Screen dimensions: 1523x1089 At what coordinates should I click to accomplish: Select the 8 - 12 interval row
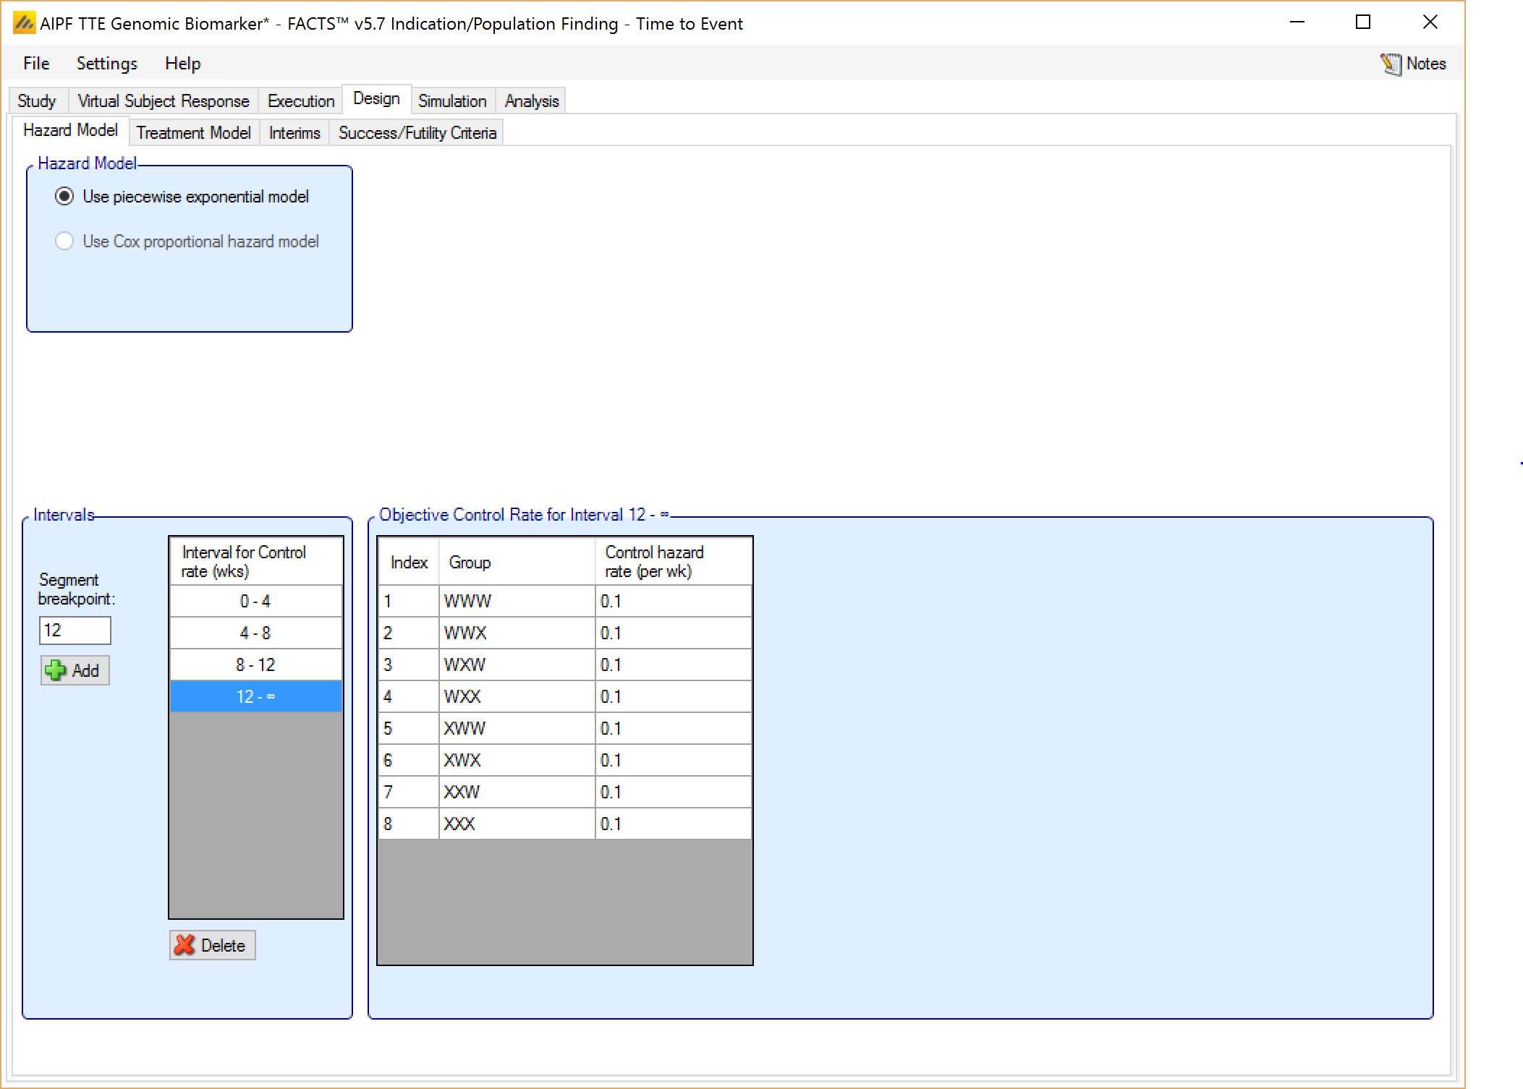click(x=255, y=665)
